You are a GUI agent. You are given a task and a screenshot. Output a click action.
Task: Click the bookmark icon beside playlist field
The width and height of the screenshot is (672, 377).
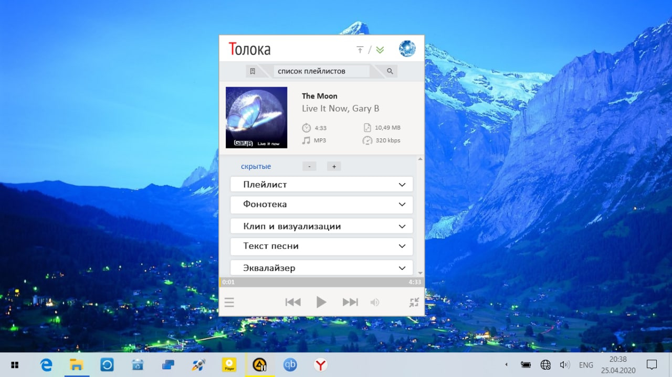coord(253,71)
